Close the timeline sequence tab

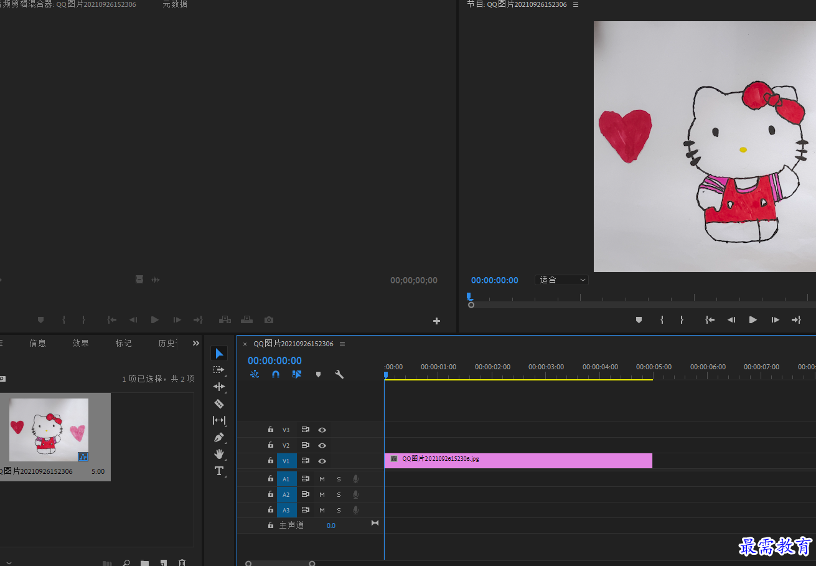[x=245, y=344]
